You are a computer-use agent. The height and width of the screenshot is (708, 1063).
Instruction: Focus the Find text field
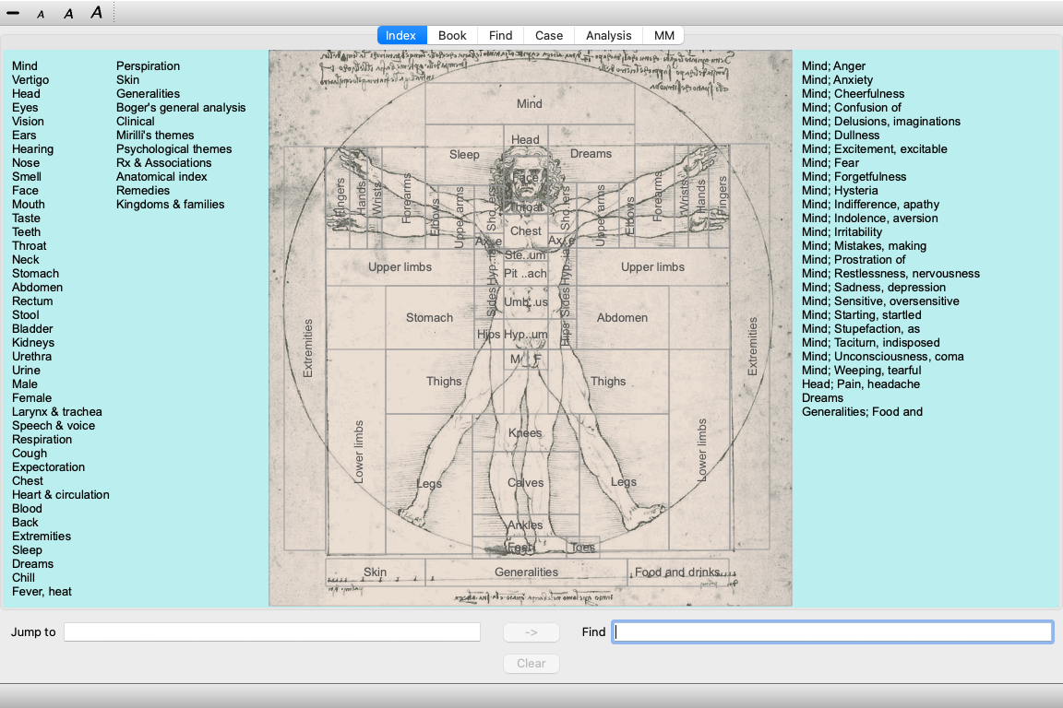point(832,632)
